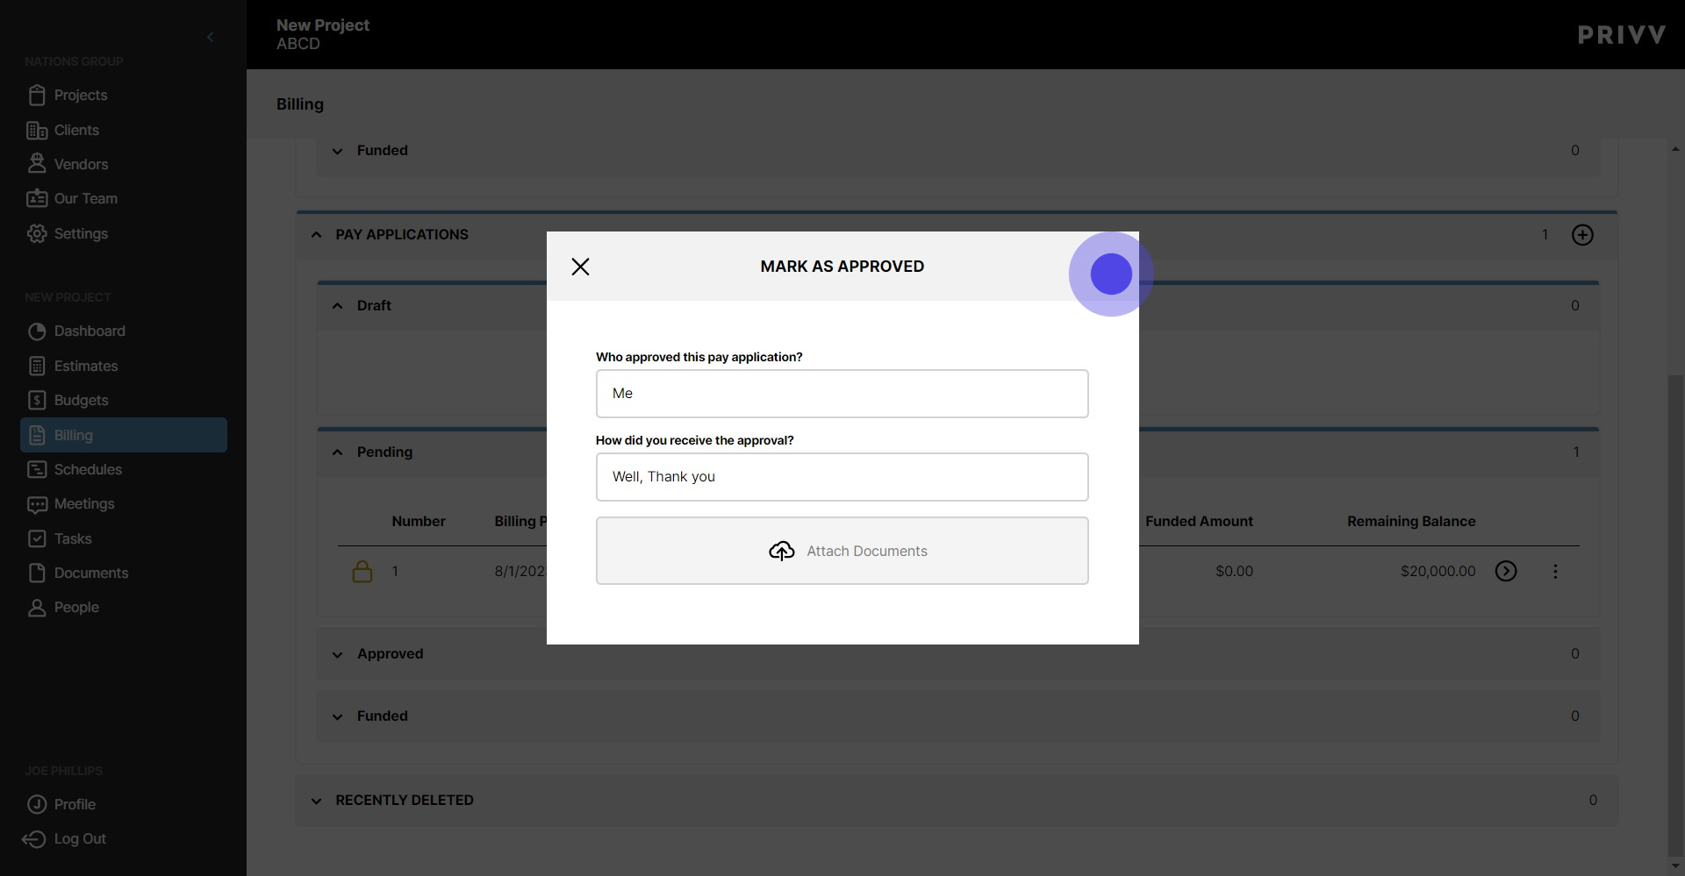Screen dimensions: 1685x876
Task: Click the Remaining Balance column header
Action: pyautogui.click(x=1411, y=521)
